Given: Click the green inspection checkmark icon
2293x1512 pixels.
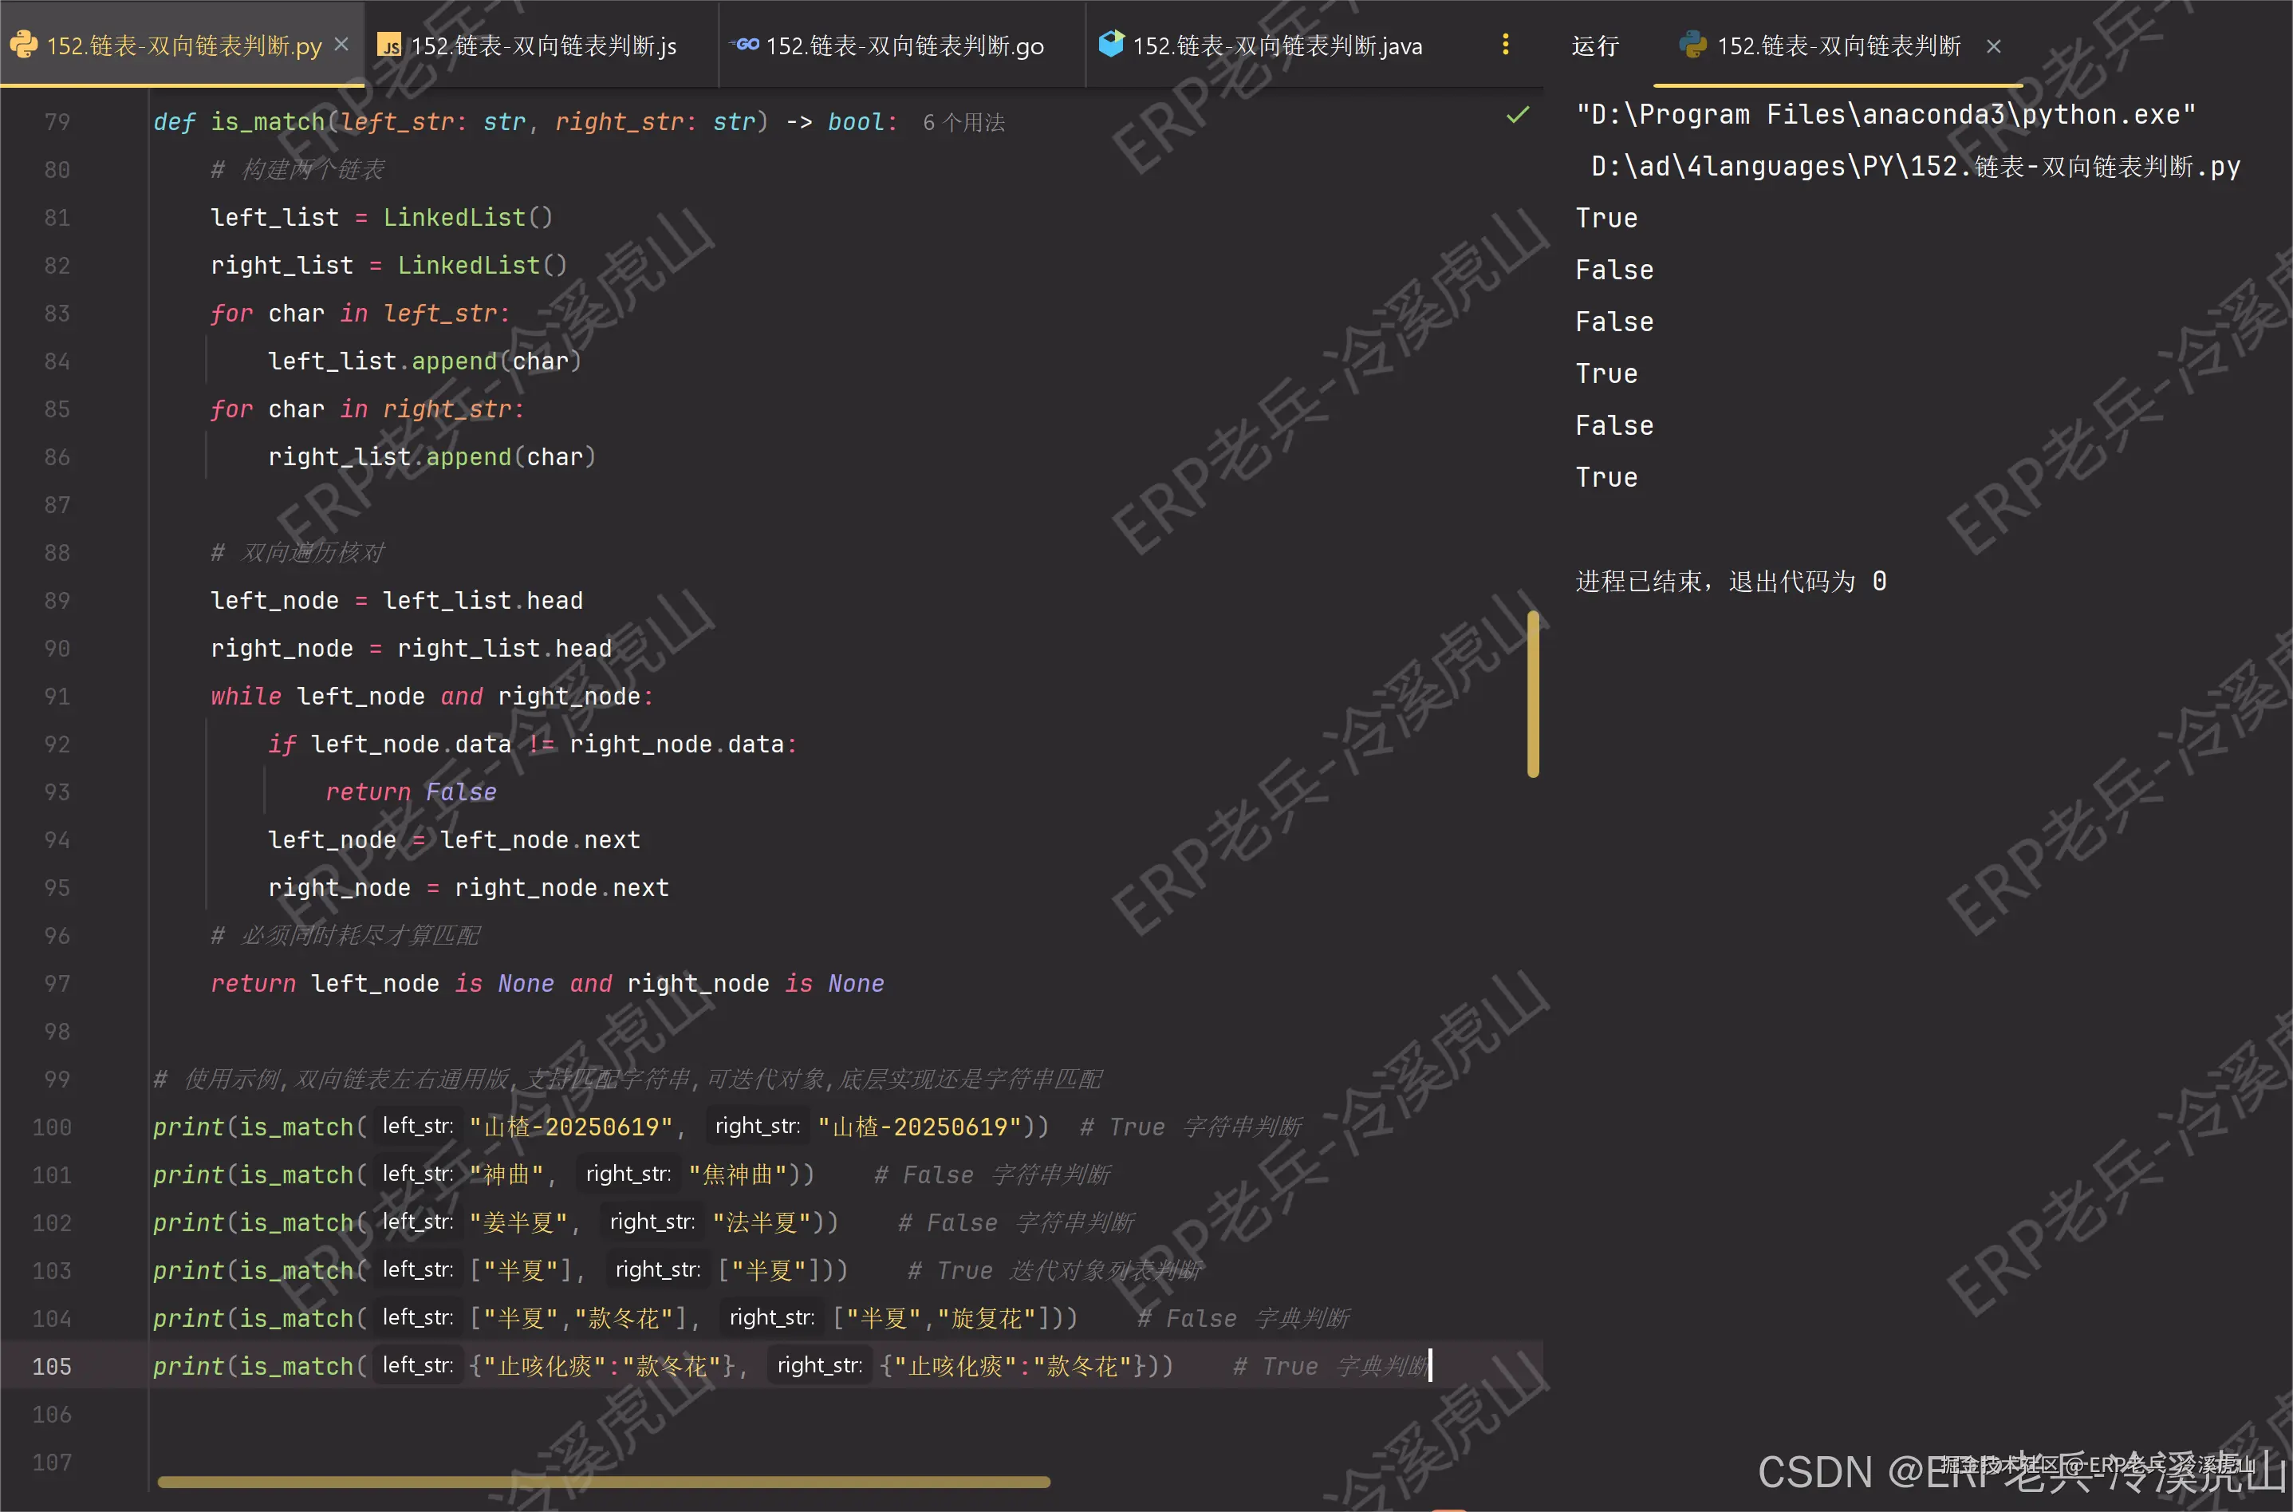Looking at the screenshot, I should (1517, 116).
